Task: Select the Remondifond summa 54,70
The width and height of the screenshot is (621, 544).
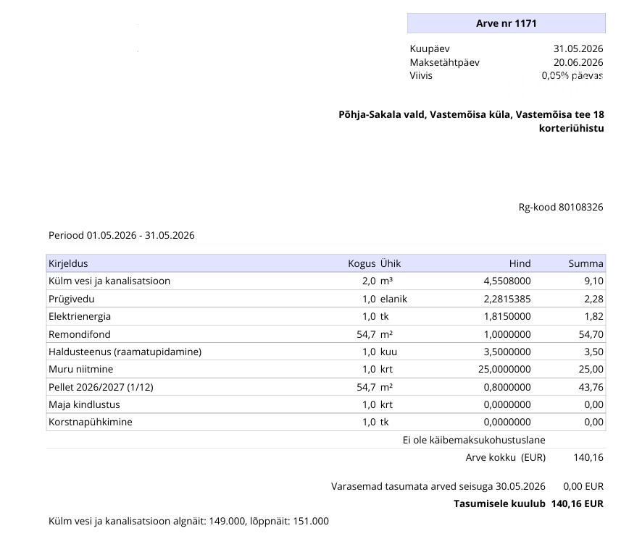Action: (591, 334)
